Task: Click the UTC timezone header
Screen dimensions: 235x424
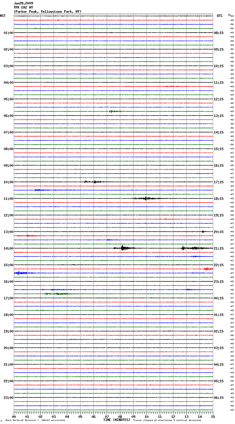Action: pyautogui.click(x=220, y=16)
